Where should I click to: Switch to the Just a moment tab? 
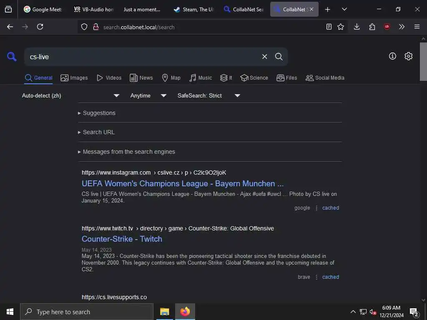click(142, 9)
